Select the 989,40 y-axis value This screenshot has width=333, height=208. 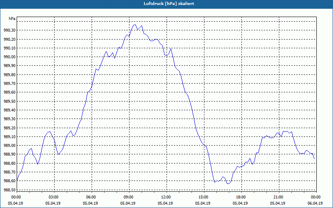tap(10, 110)
